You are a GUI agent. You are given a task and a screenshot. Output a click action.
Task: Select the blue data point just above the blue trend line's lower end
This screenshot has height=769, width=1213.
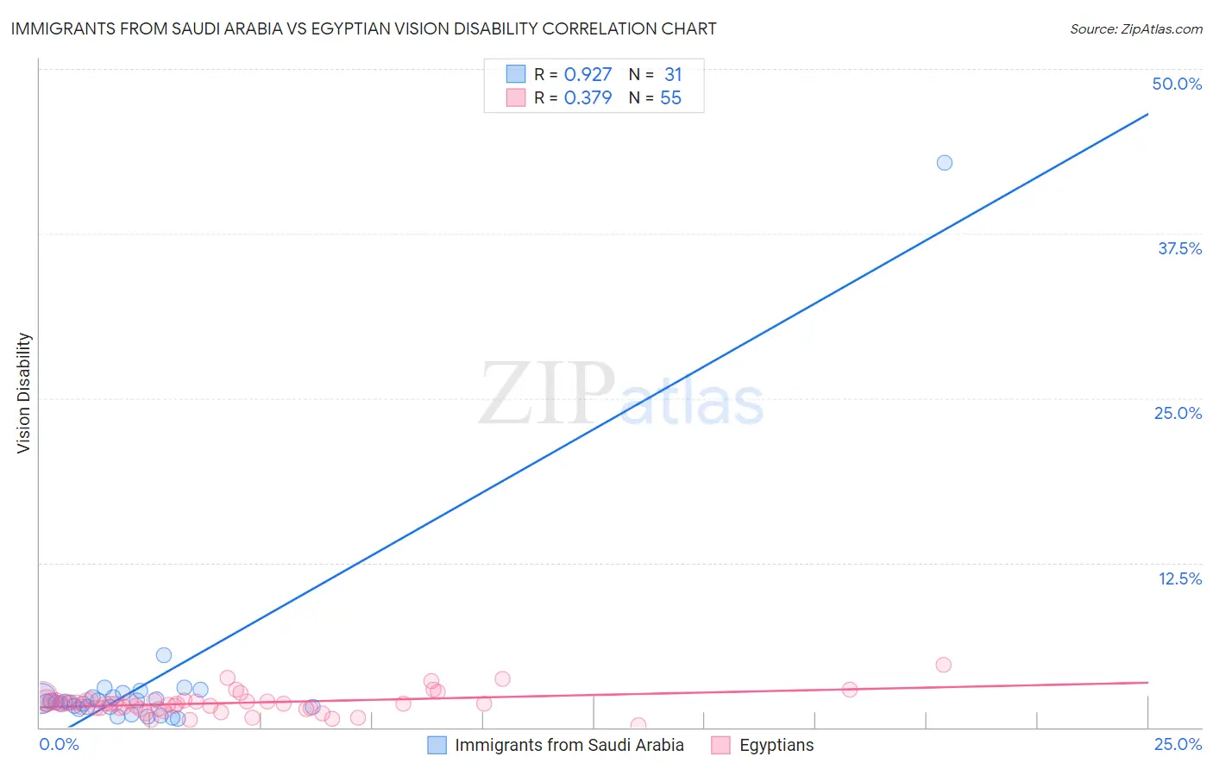tap(164, 655)
